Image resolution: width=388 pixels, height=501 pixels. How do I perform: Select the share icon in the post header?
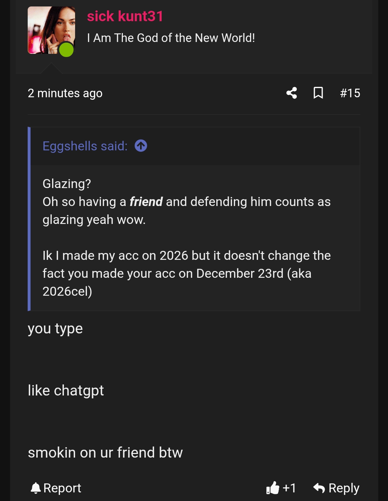click(x=292, y=93)
